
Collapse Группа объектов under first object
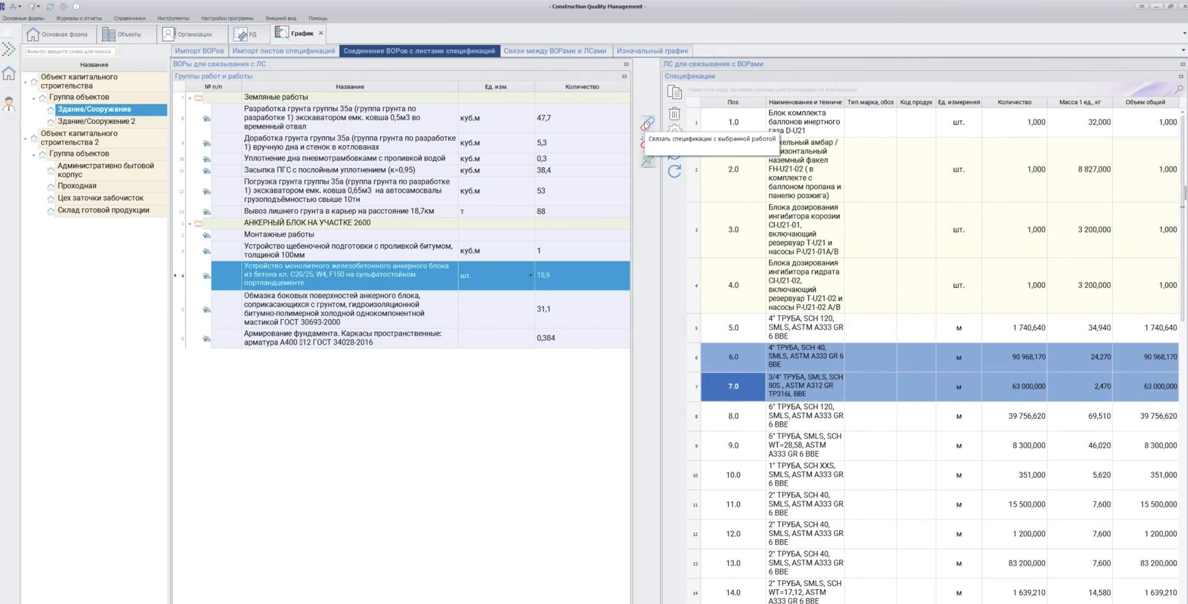(34, 98)
